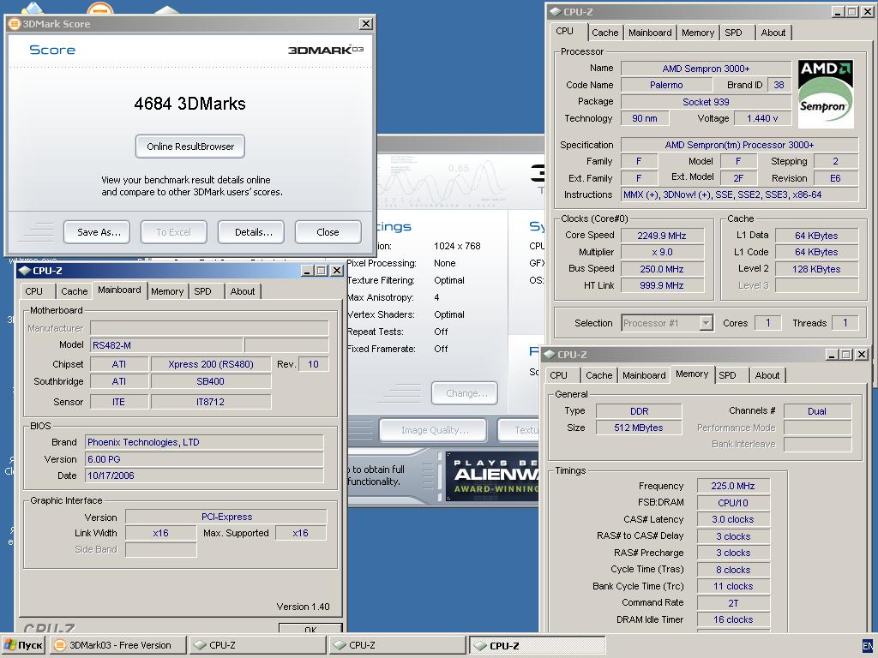Click the RS482-M motherboard model field

tap(166, 345)
